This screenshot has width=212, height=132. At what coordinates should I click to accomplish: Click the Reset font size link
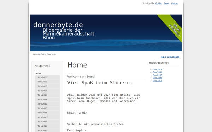click(166, 4)
